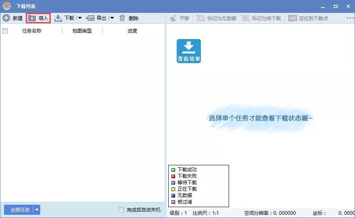Select the 平移 pan tool
This screenshot has width=355, height=218.
point(180,18)
